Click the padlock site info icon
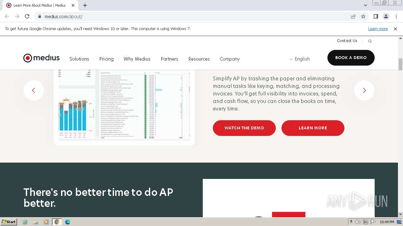 39,16
